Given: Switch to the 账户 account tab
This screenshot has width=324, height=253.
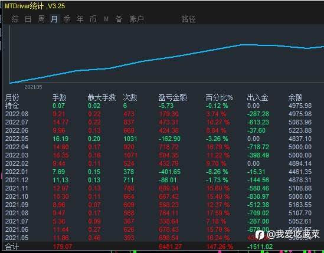Looking at the screenshot, I should (136, 19).
